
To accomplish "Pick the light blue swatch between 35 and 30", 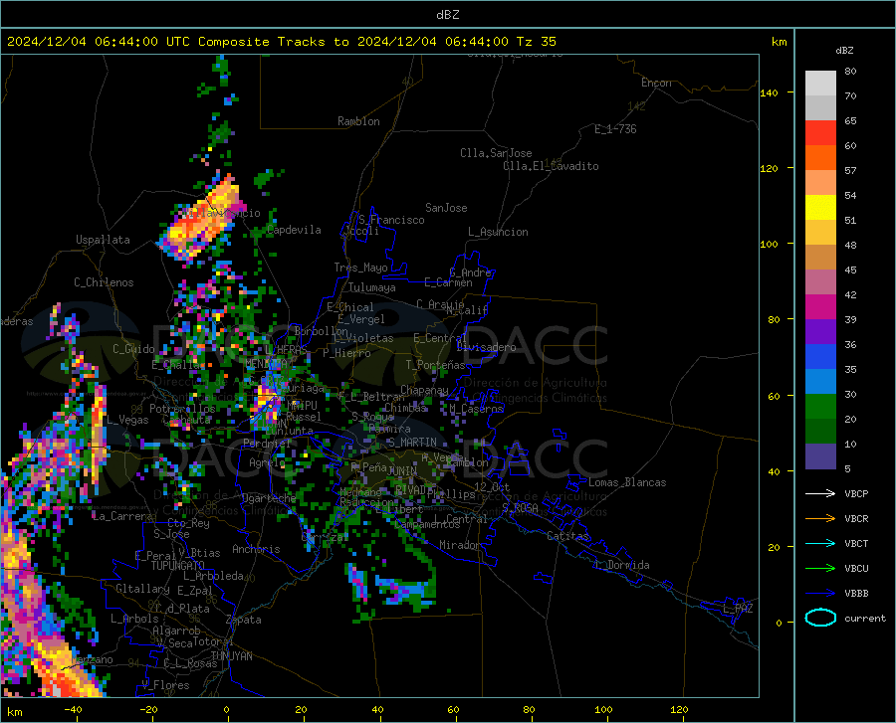I will point(820,382).
